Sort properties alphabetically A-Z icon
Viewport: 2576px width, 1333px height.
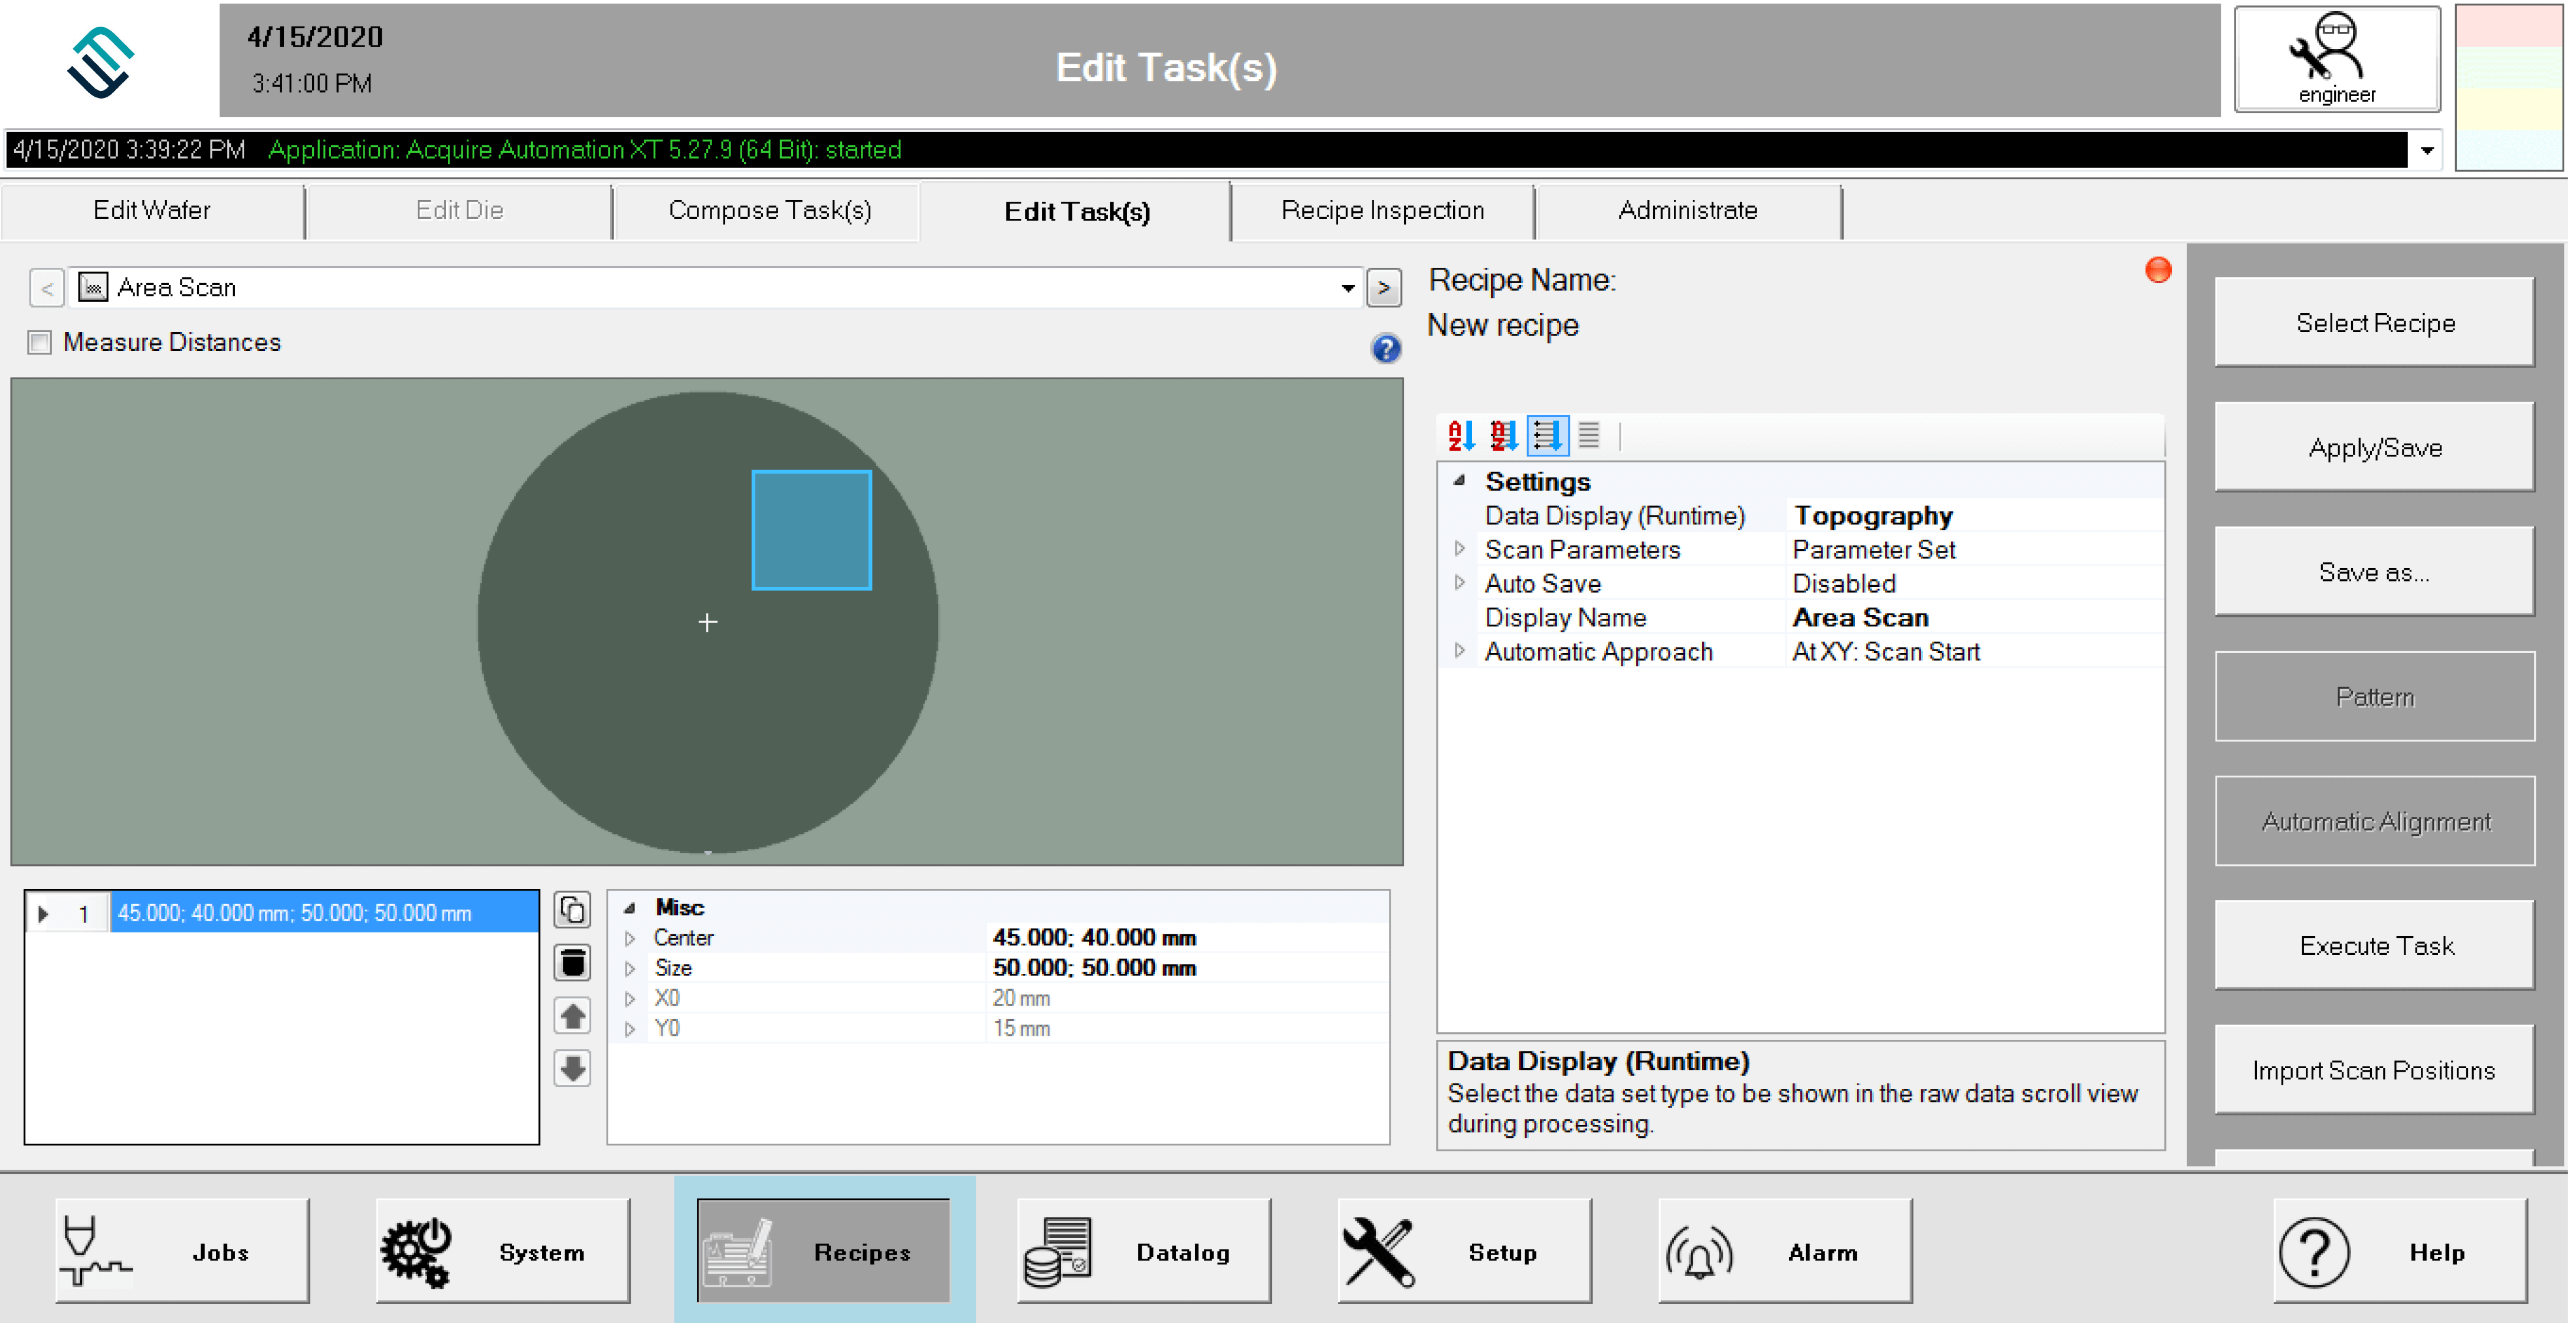(x=1461, y=436)
